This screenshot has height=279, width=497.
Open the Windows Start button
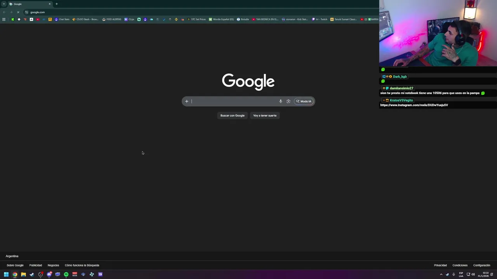pyautogui.click(x=6, y=274)
